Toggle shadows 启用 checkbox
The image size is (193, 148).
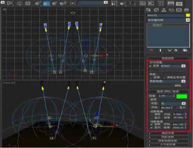pyautogui.click(x=151, y=78)
